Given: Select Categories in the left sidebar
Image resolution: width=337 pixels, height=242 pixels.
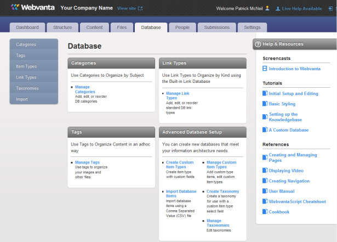Looking at the screenshot, I should (34, 44).
